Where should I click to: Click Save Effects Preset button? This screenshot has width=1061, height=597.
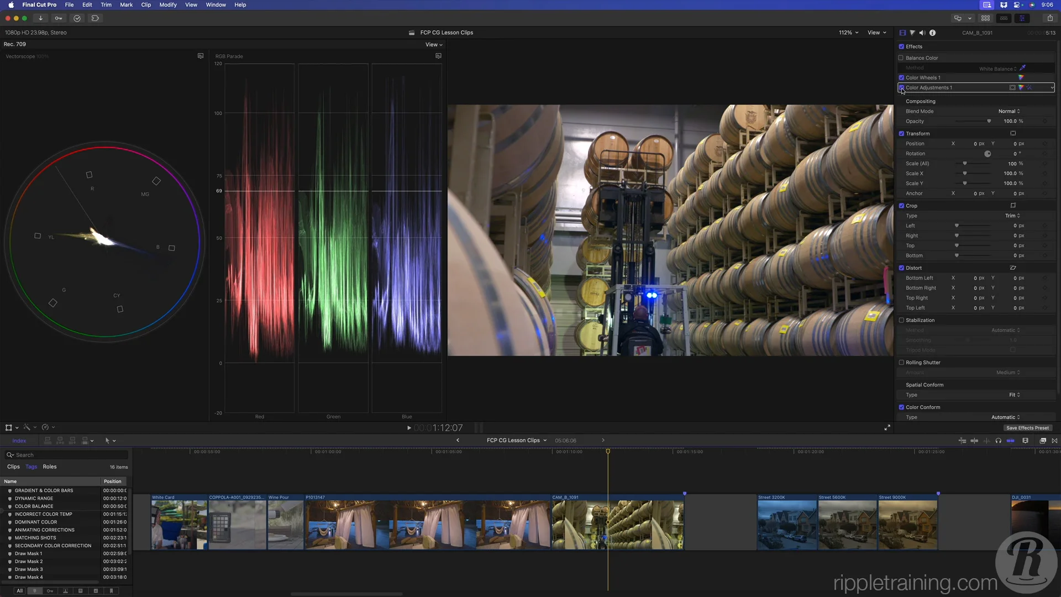point(1027,428)
